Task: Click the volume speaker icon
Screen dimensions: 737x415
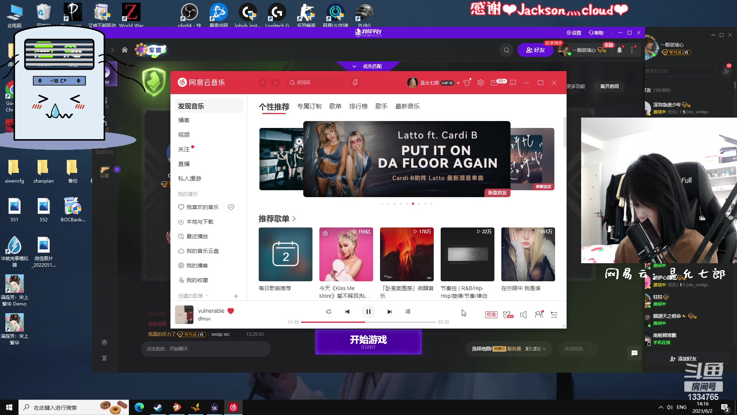Action: 523,315
